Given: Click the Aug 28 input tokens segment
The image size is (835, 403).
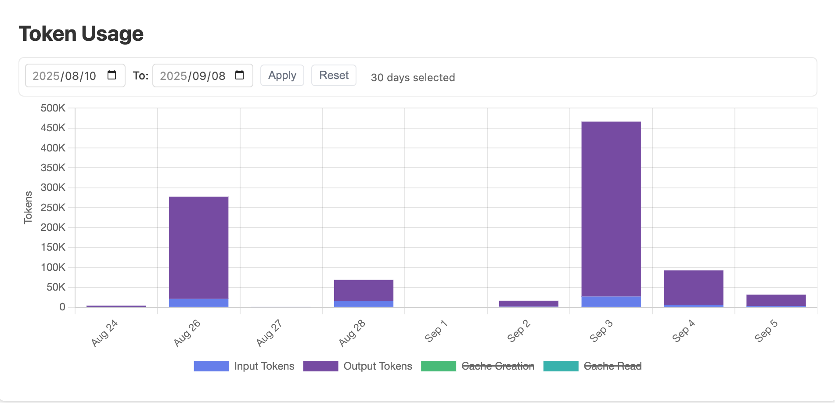Looking at the screenshot, I should (x=364, y=304).
